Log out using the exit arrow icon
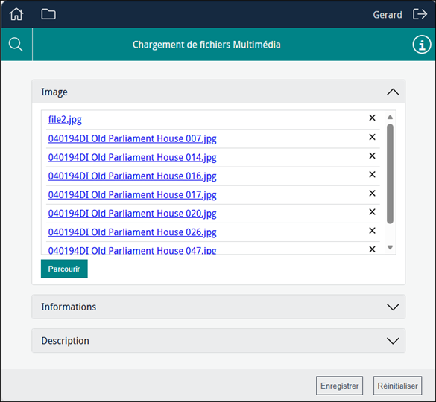This screenshot has height=402, width=436. 420,14
